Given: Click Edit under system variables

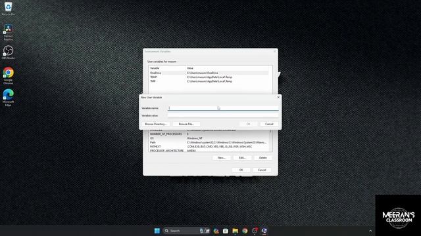Looking at the screenshot, I should click(242, 158).
